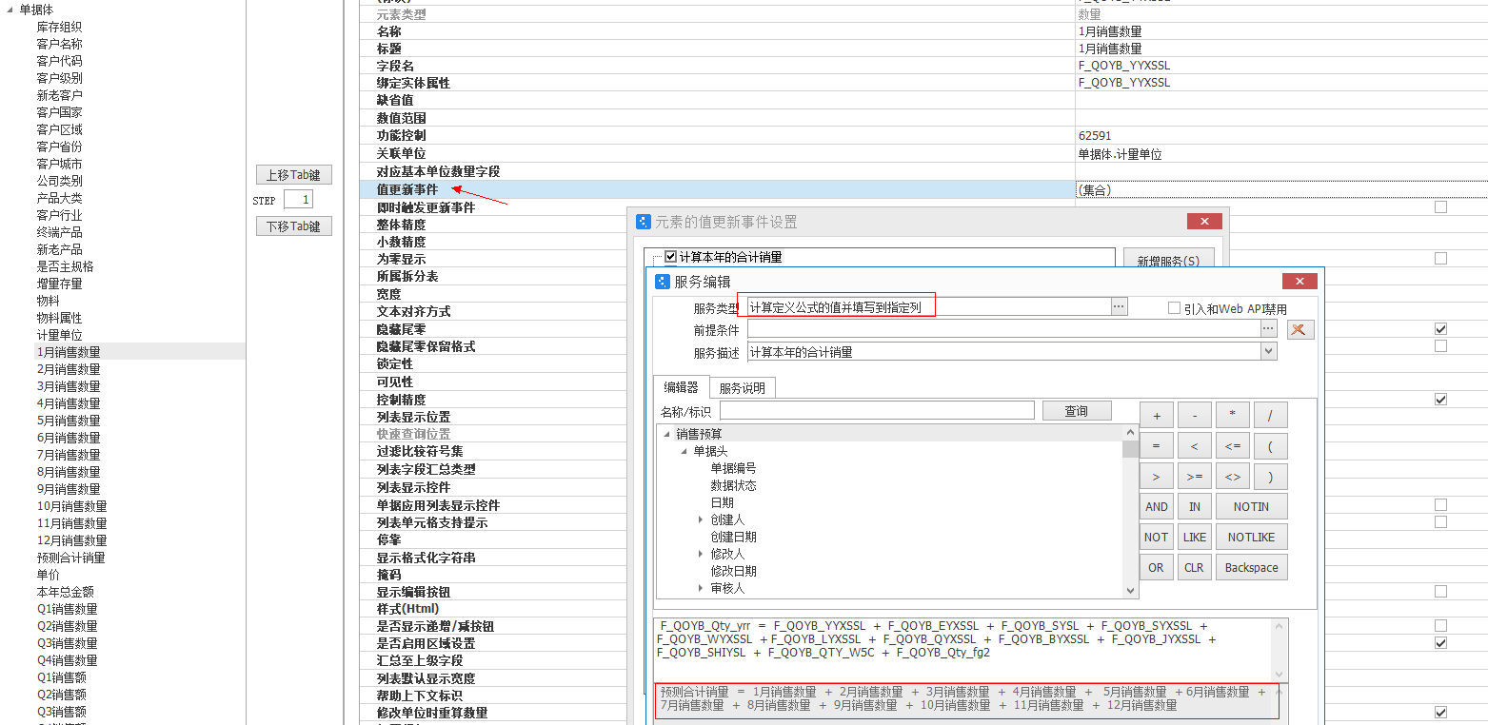The image size is (1488, 725).
Task: Click the 名称/标识 search input field
Action: (x=876, y=411)
